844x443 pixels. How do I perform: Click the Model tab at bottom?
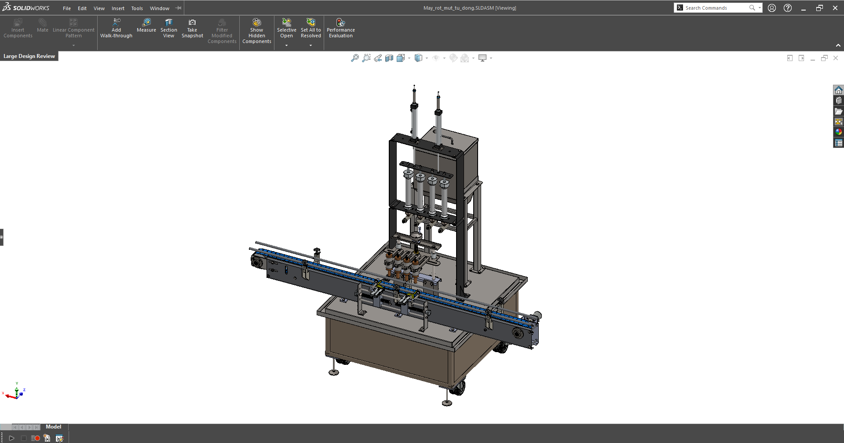tap(53, 427)
